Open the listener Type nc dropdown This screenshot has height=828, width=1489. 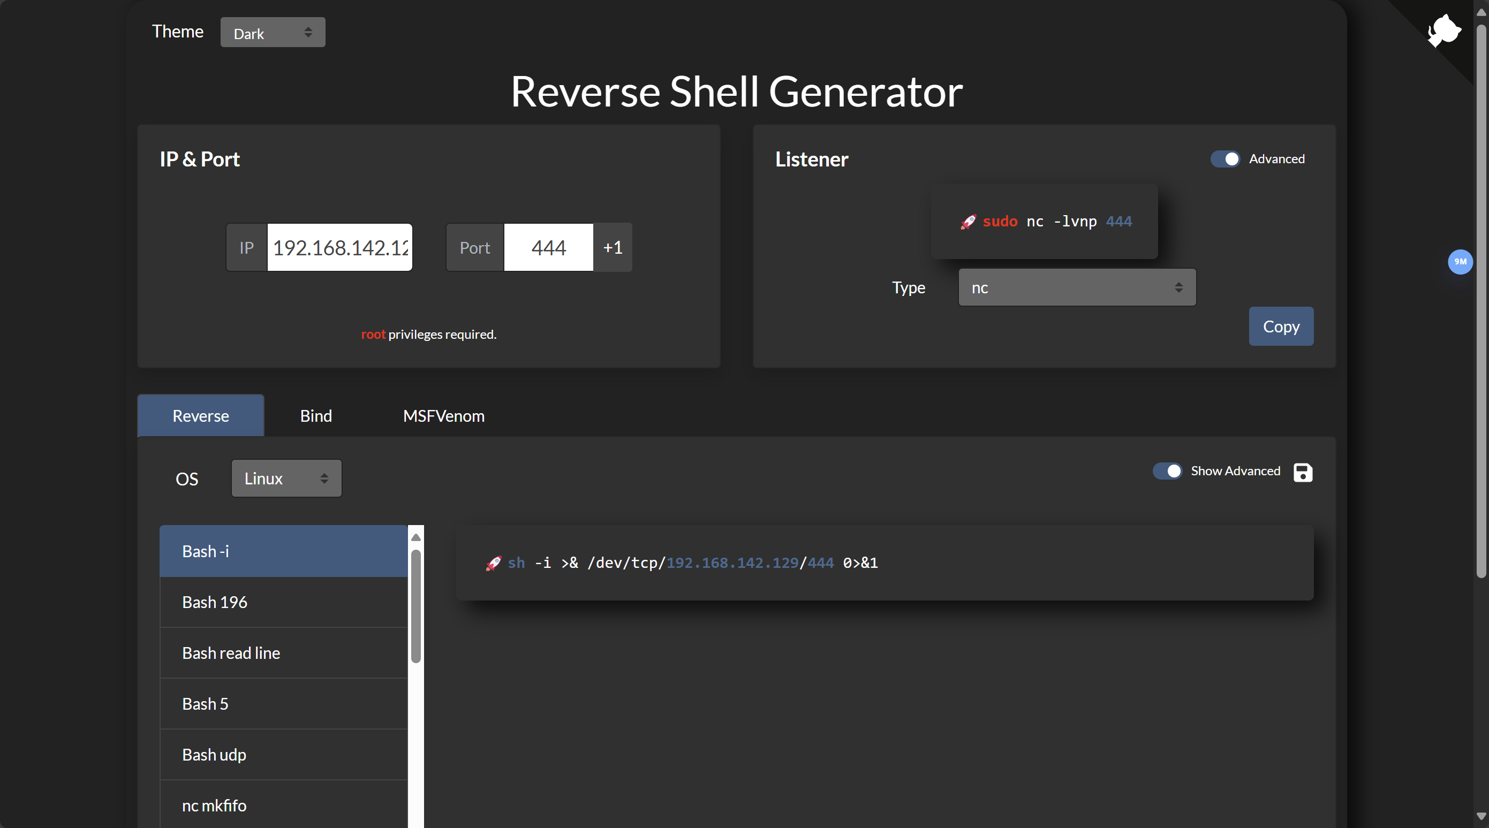click(x=1076, y=287)
